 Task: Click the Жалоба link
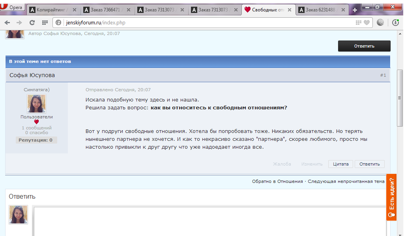(x=282, y=164)
